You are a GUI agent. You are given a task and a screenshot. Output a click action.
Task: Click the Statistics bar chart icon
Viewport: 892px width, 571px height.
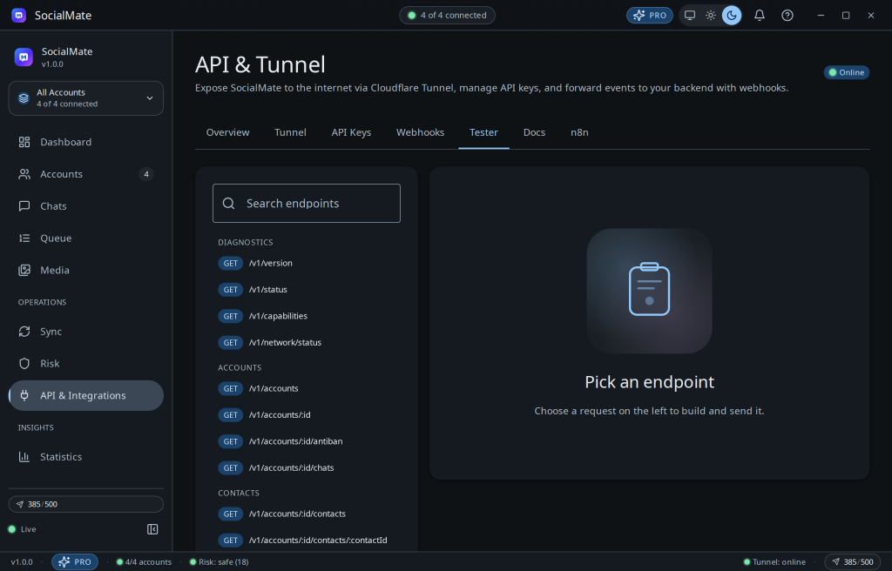tap(24, 457)
